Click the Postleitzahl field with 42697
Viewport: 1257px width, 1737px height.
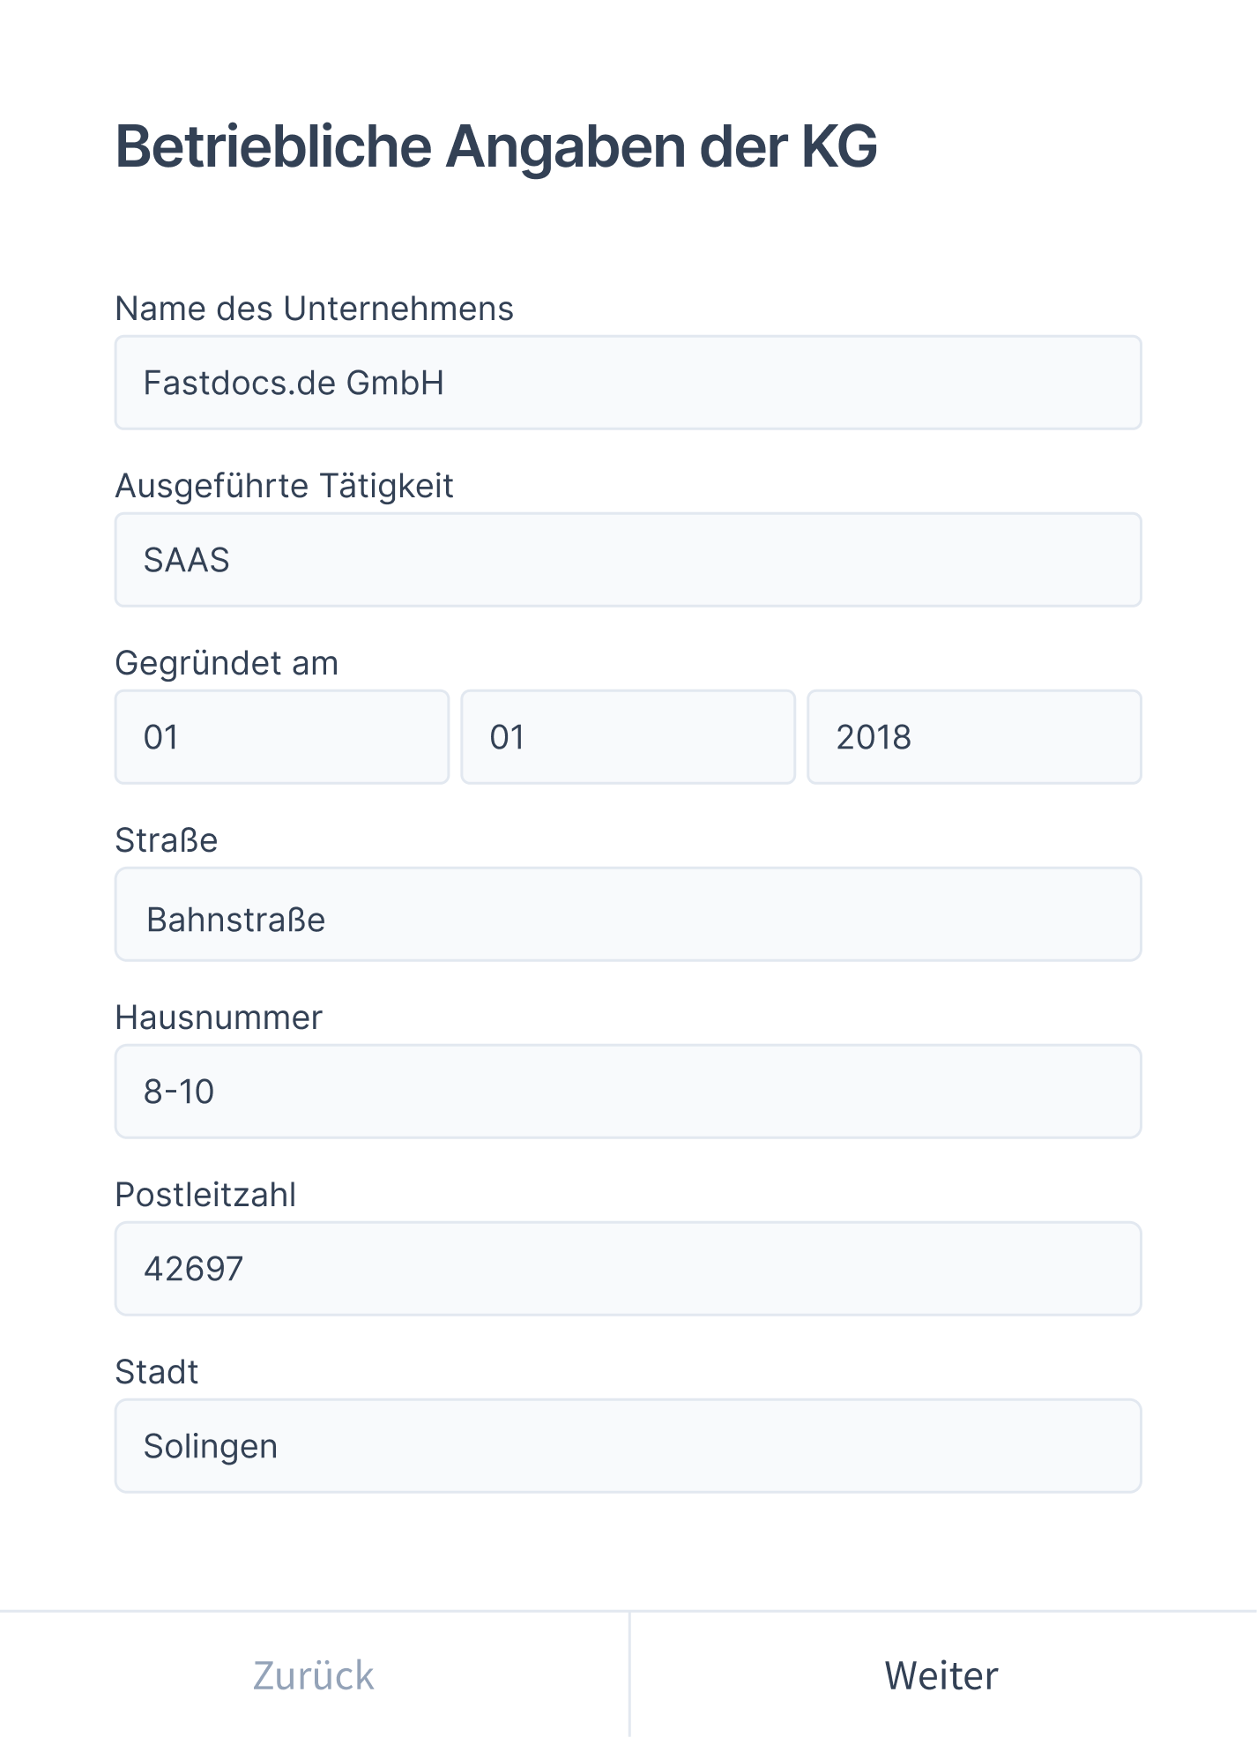point(628,1270)
